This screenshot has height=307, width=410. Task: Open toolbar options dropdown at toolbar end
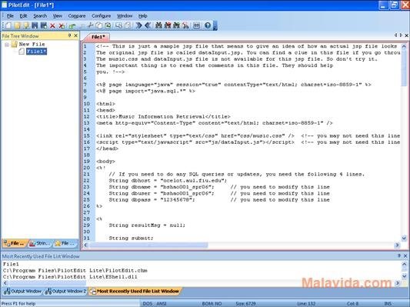pyautogui.click(x=215, y=25)
